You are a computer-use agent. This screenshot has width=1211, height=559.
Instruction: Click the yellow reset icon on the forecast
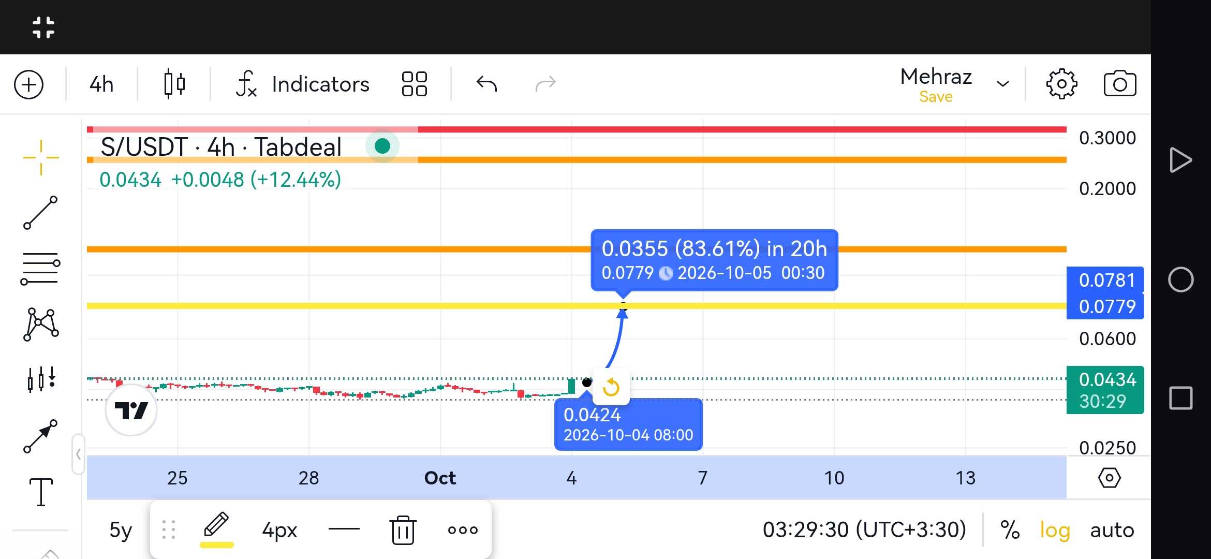pos(611,387)
